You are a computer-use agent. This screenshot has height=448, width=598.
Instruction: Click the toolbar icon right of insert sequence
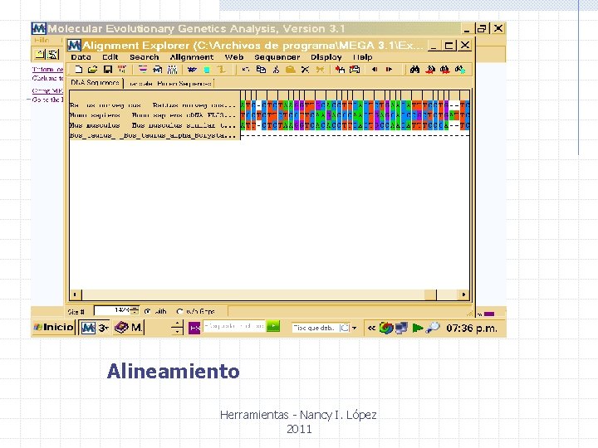tap(355, 70)
